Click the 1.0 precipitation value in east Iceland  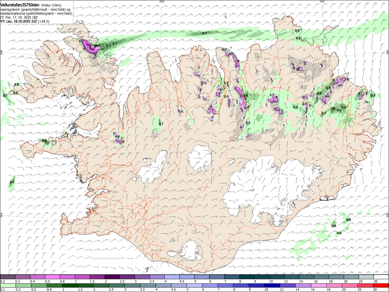pos(333,109)
